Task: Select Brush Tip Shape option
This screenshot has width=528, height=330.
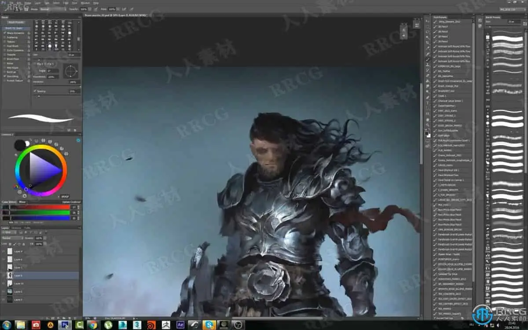Action: pos(16,28)
